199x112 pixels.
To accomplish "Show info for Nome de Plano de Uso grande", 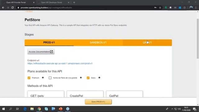I will [x=81, y=77].
